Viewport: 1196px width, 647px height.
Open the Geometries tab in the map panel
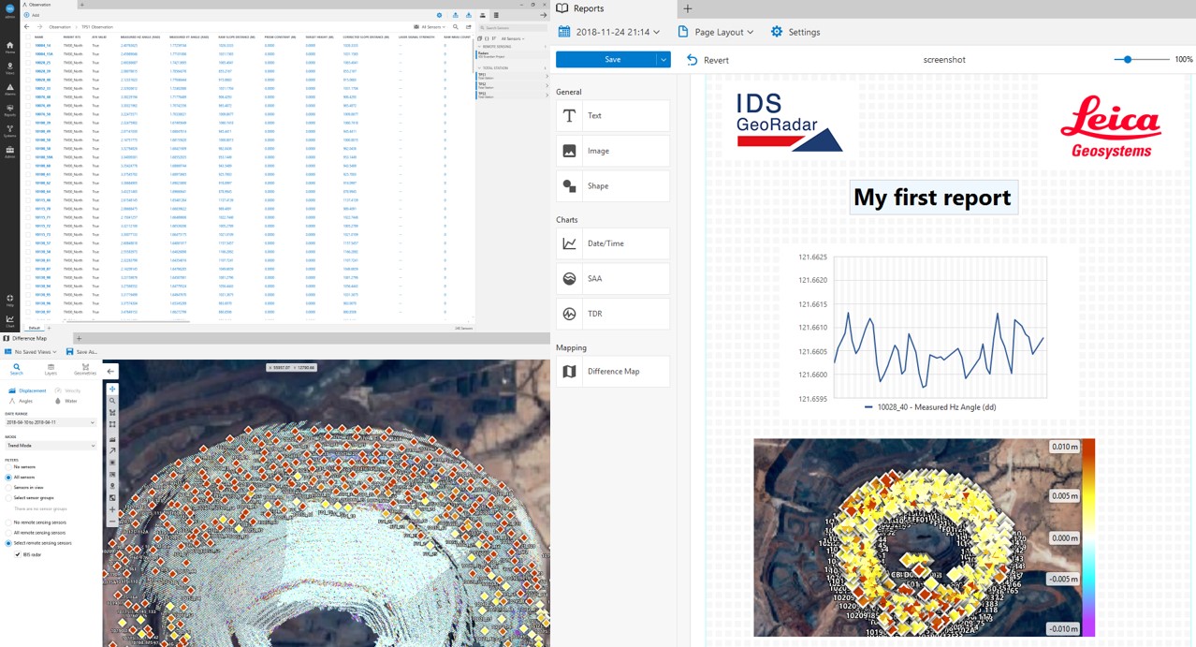(85, 369)
